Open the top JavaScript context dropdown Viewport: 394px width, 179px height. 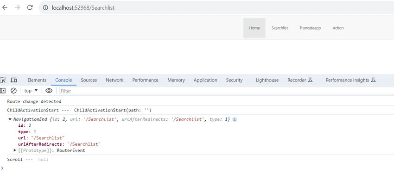(31, 91)
